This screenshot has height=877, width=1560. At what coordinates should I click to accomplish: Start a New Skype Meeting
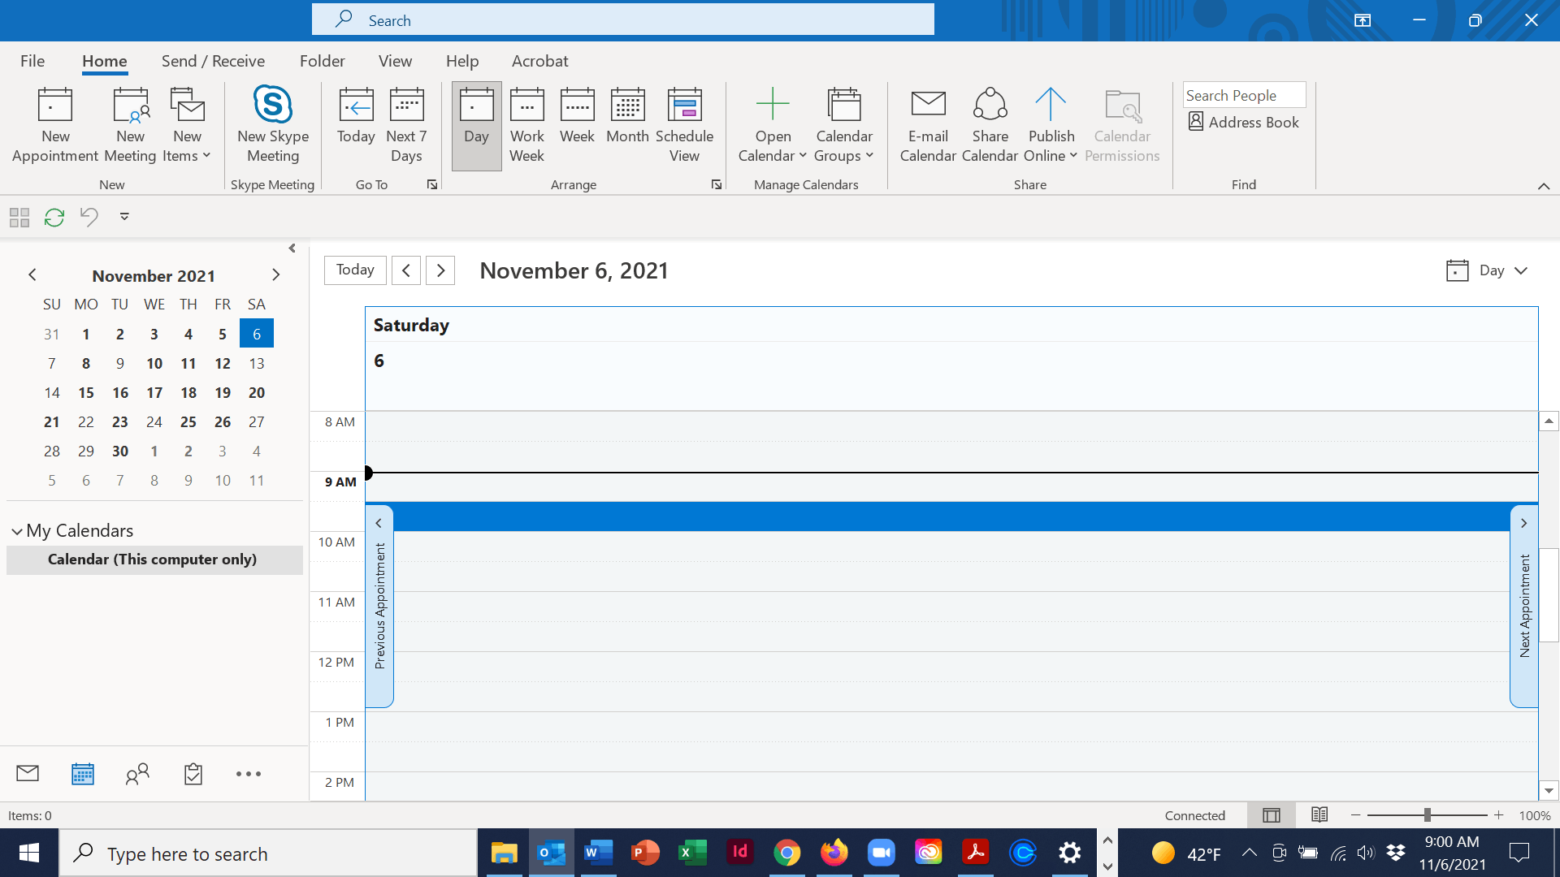tap(273, 126)
